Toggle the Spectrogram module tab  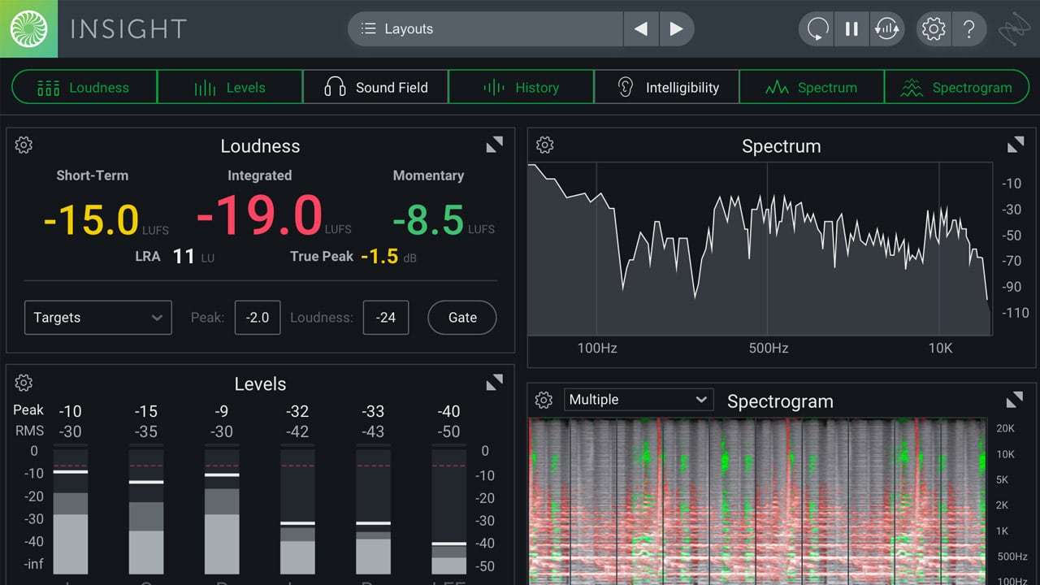point(956,87)
